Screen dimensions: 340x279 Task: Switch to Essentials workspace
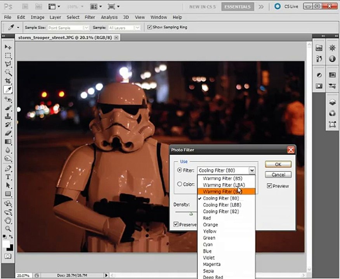pyautogui.click(x=238, y=7)
